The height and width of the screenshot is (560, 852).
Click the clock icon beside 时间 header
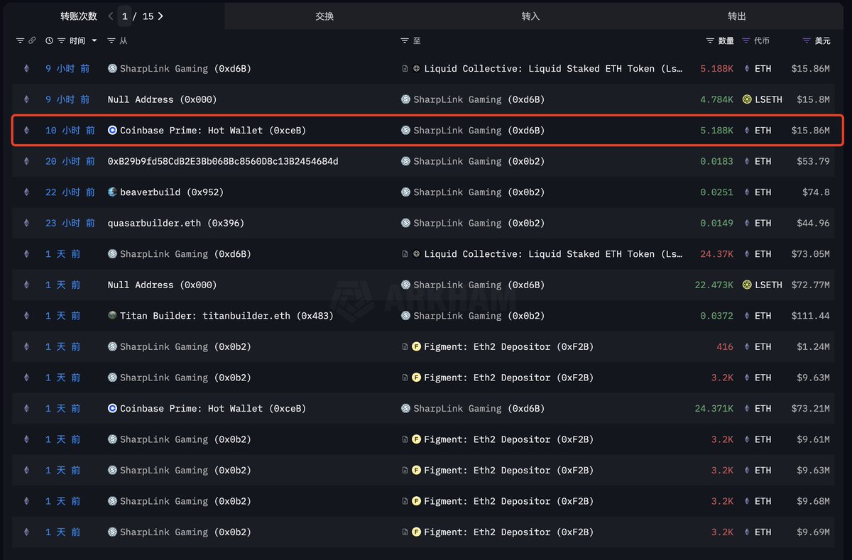(x=49, y=41)
